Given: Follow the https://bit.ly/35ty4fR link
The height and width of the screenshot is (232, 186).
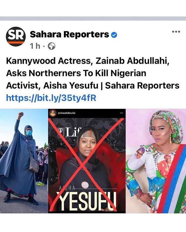Looking at the screenshot, I should 51,98.
